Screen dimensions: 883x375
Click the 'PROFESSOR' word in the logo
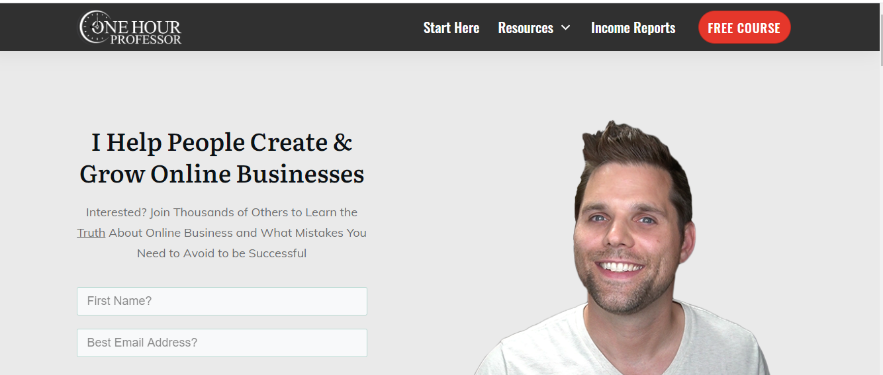click(146, 40)
